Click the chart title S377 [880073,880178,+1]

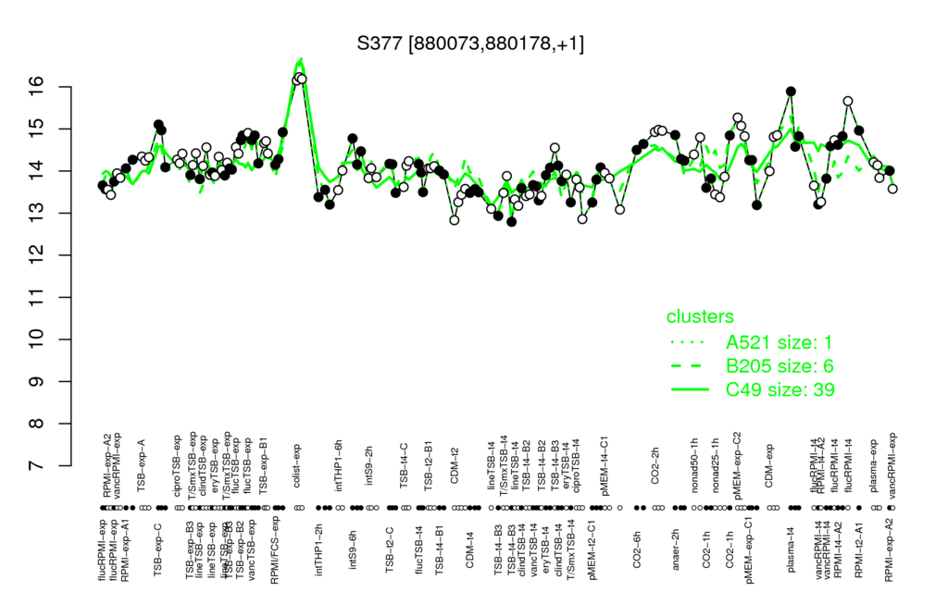pyautogui.click(x=470, y=43)
